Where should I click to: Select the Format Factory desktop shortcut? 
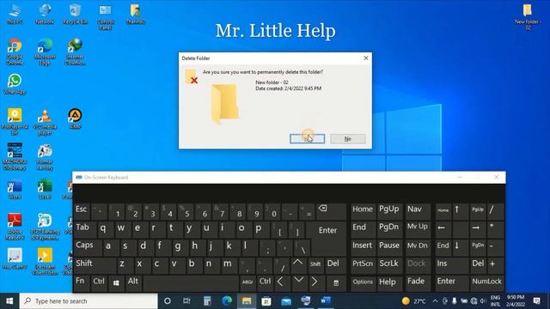45,158
